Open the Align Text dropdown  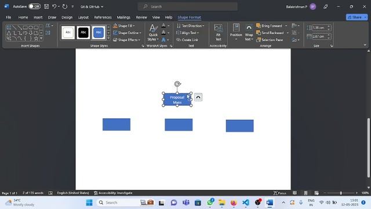188,33
